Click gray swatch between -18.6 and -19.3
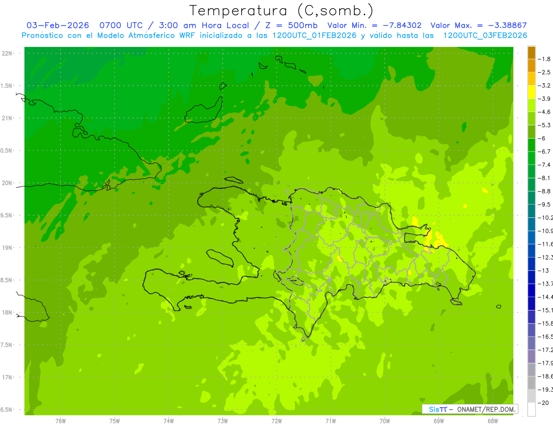Screen dimensions: 553x427 tap(531, 383)
